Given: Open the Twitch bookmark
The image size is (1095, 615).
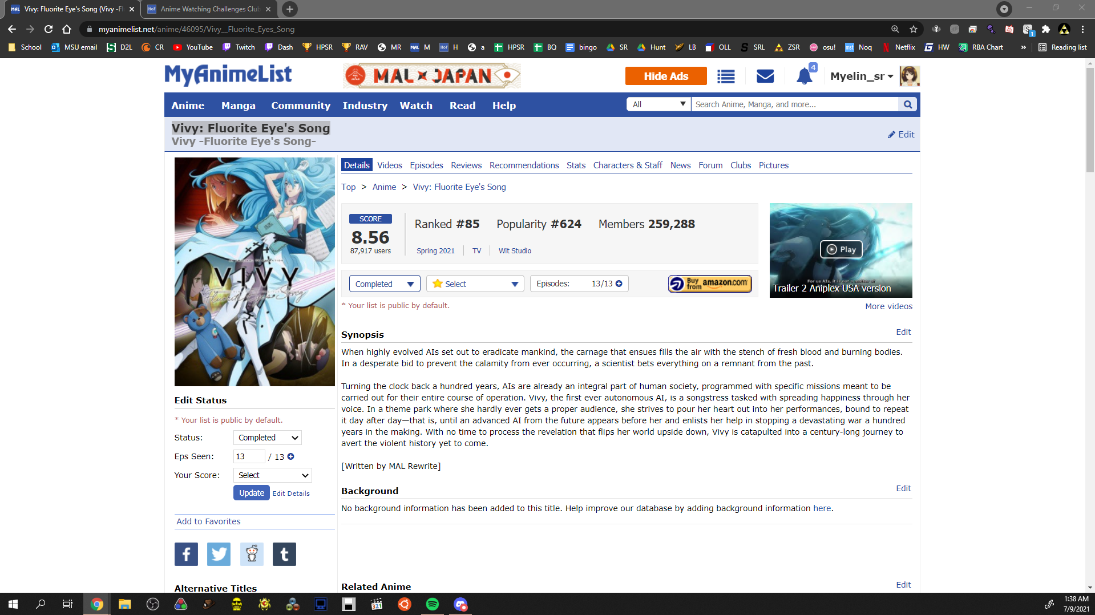Looking at the screenshot, I should tap(239, 47).
